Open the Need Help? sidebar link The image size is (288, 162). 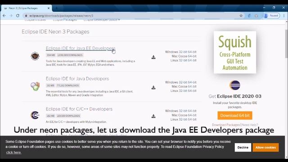[x=250, y=125]
